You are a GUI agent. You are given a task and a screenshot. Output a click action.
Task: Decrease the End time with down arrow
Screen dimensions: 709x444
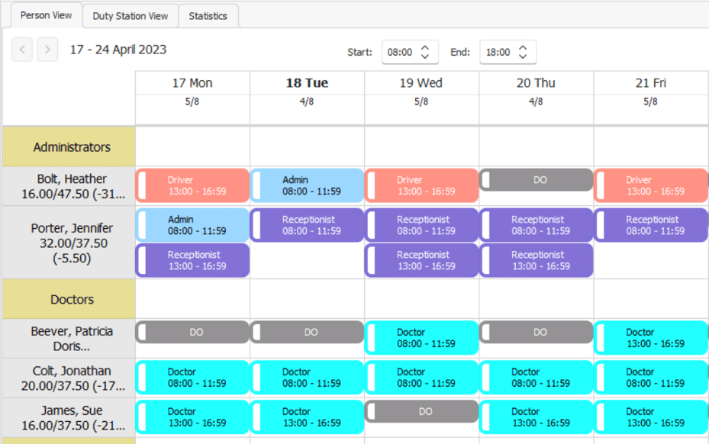(x=523, y=57)
